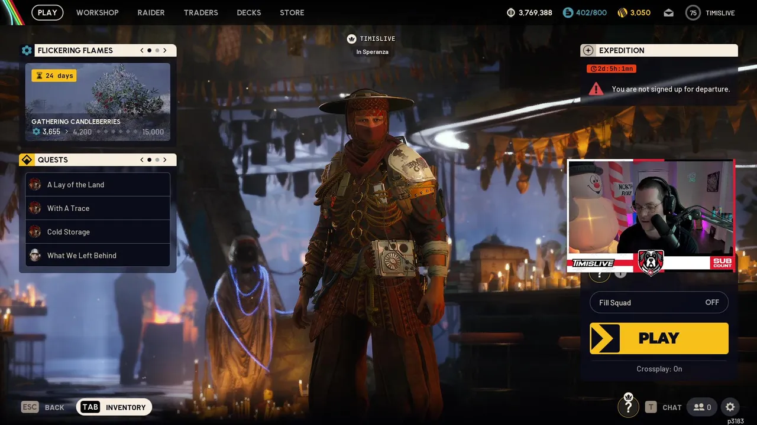Click the 15,000 goal value
757x425 pixels.
153,132
